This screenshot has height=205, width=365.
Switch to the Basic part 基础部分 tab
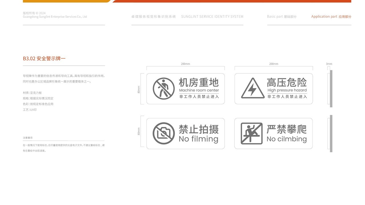pyautogui.click(x=281, y=16)
